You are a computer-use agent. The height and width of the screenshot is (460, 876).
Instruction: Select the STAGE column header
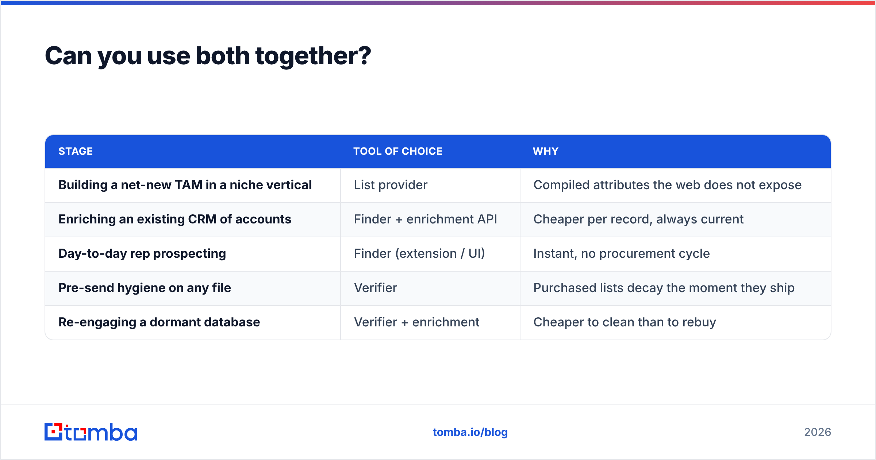pos(76,151)
